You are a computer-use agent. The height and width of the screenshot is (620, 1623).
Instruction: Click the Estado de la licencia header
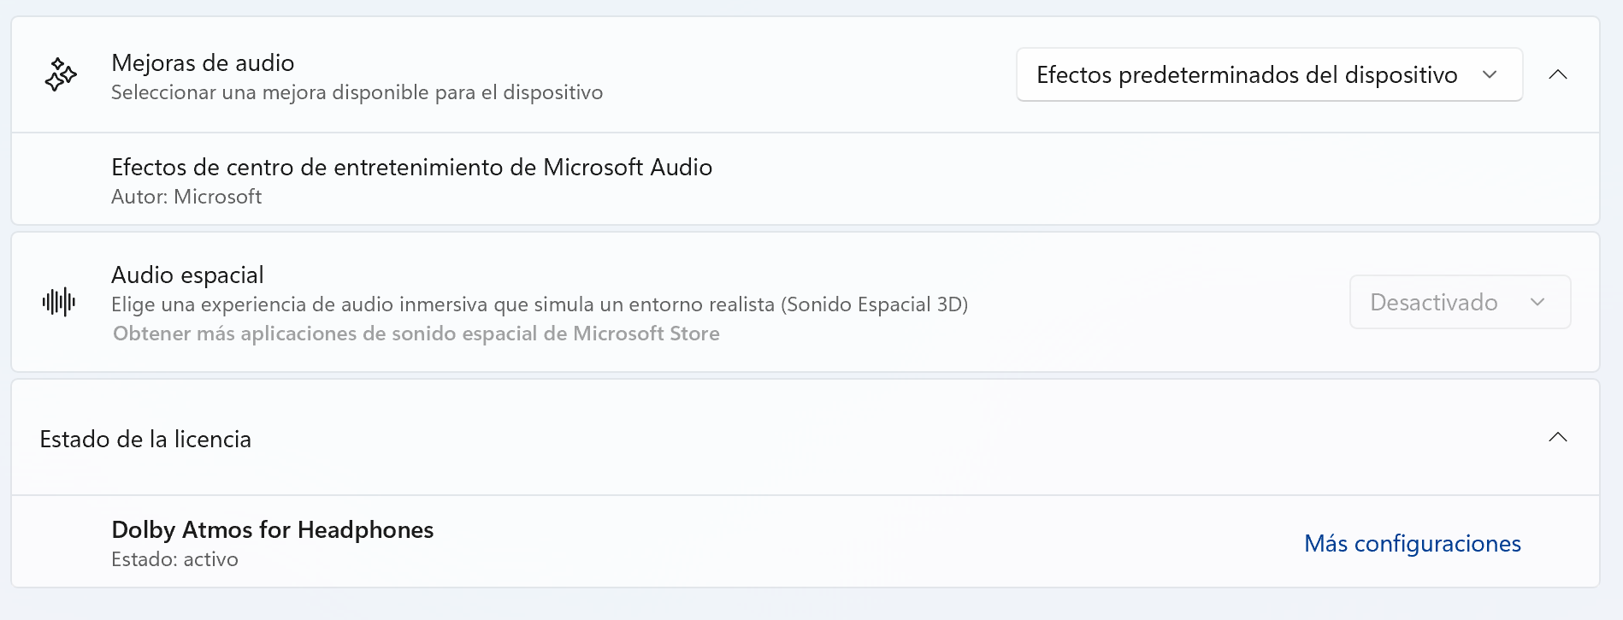tap(145, 440)
